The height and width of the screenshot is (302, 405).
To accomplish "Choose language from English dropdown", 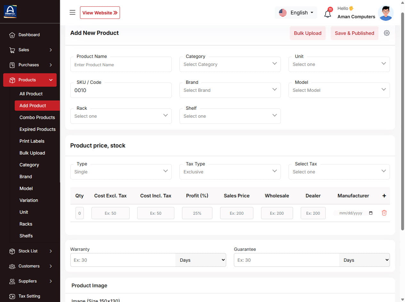I will click(296, 13).
